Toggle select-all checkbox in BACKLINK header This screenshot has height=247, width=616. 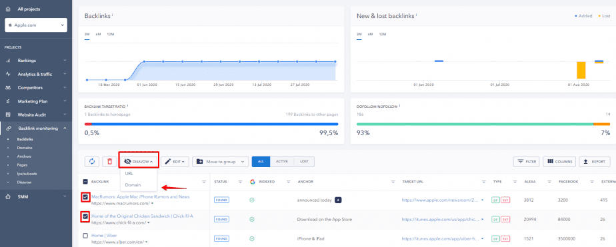pos(85,182)
